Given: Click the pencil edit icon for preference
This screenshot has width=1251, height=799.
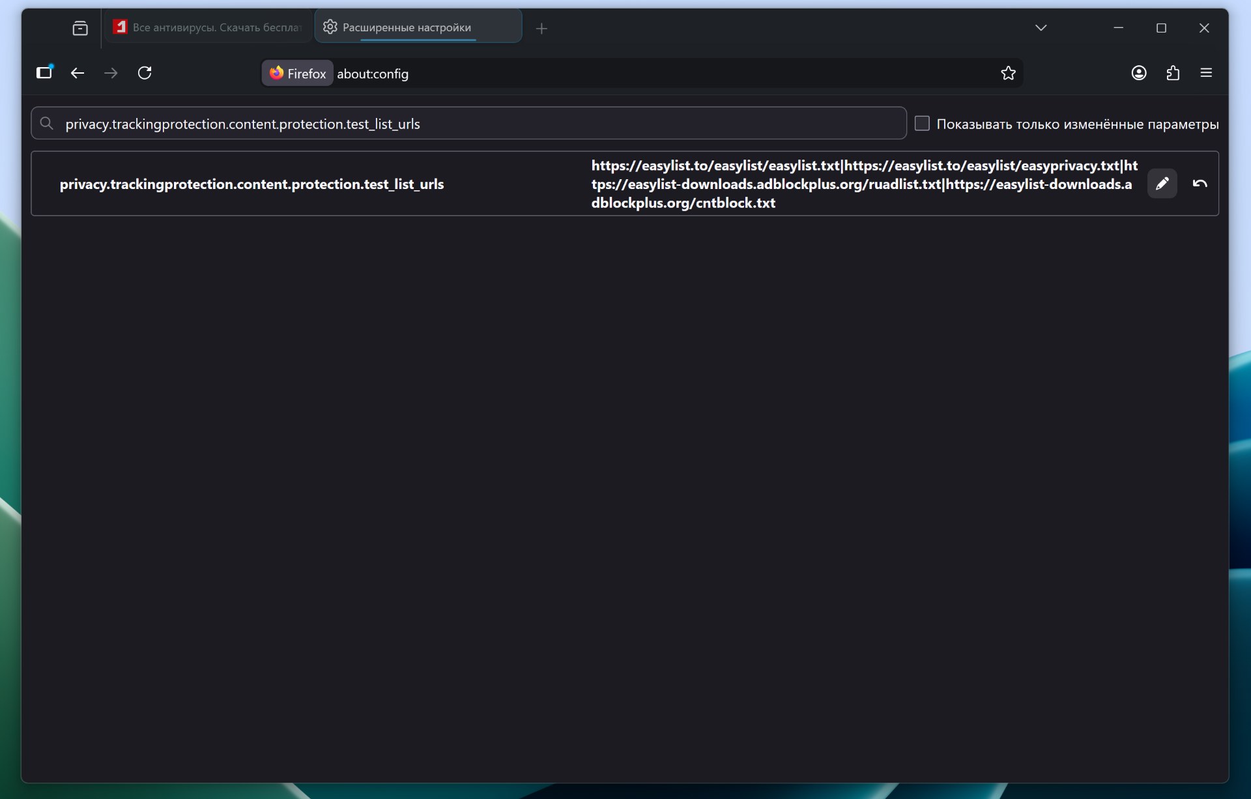Looking at the screenshot, I should click(1162, 184).
